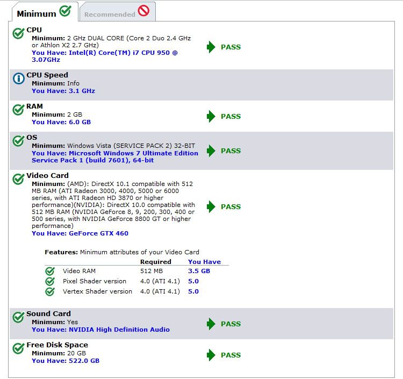Click the green arrow in the Video Card row
Image resolution: width=403 pixels, height=379 pixels.
point(211,207)
